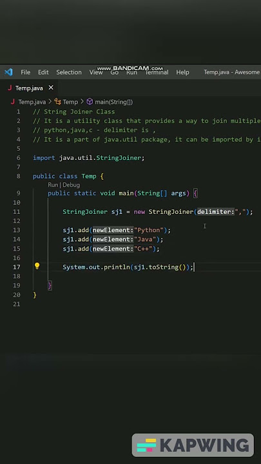Open the lightbulb quick fix on line 17
The width and height of the screenshot is (261, 464).
coord(37,266)
